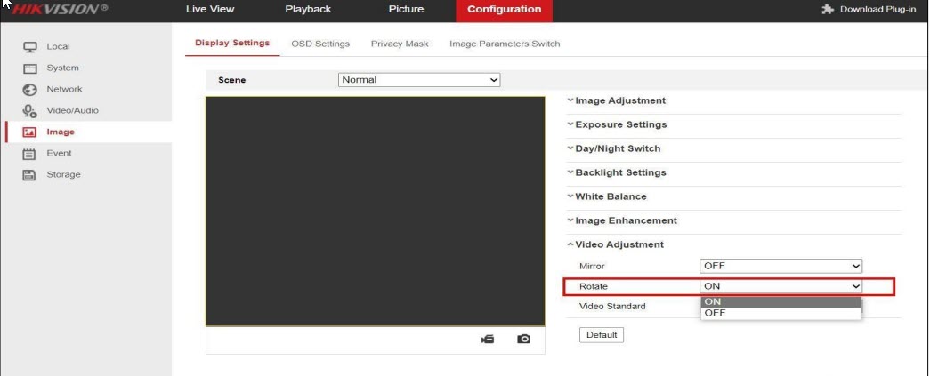This screenshot has height=376, width=930.
Task: Capture snapshot with the camera icon
Action: pos(524,340)
